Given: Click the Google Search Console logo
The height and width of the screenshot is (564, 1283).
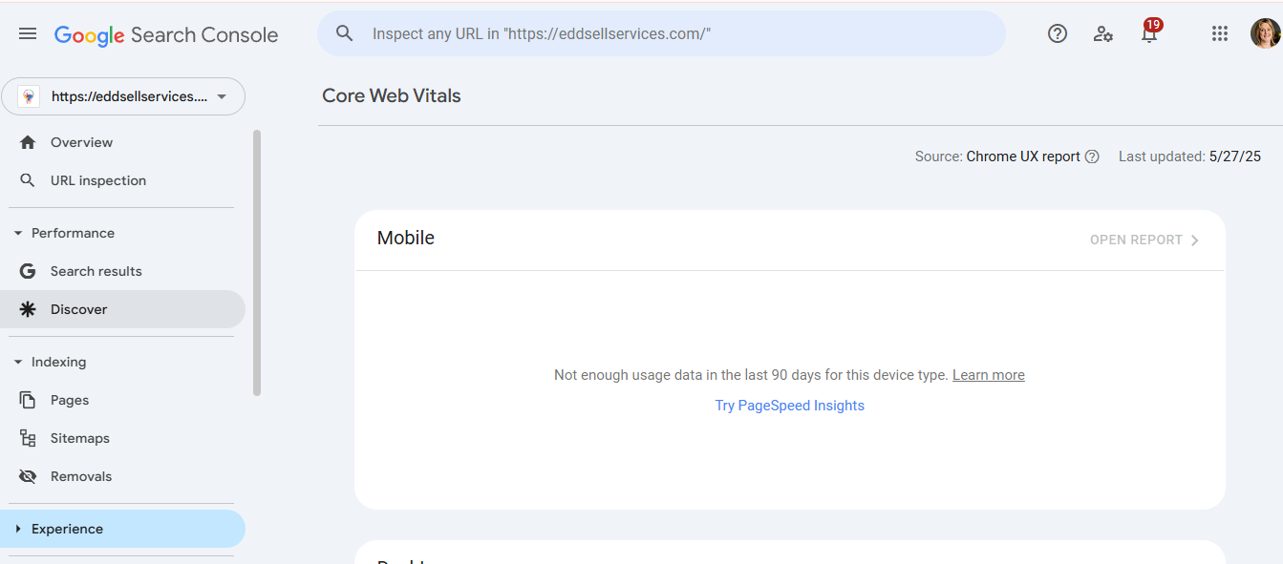Looking at the screenshot, I should [x=166, y=35].
